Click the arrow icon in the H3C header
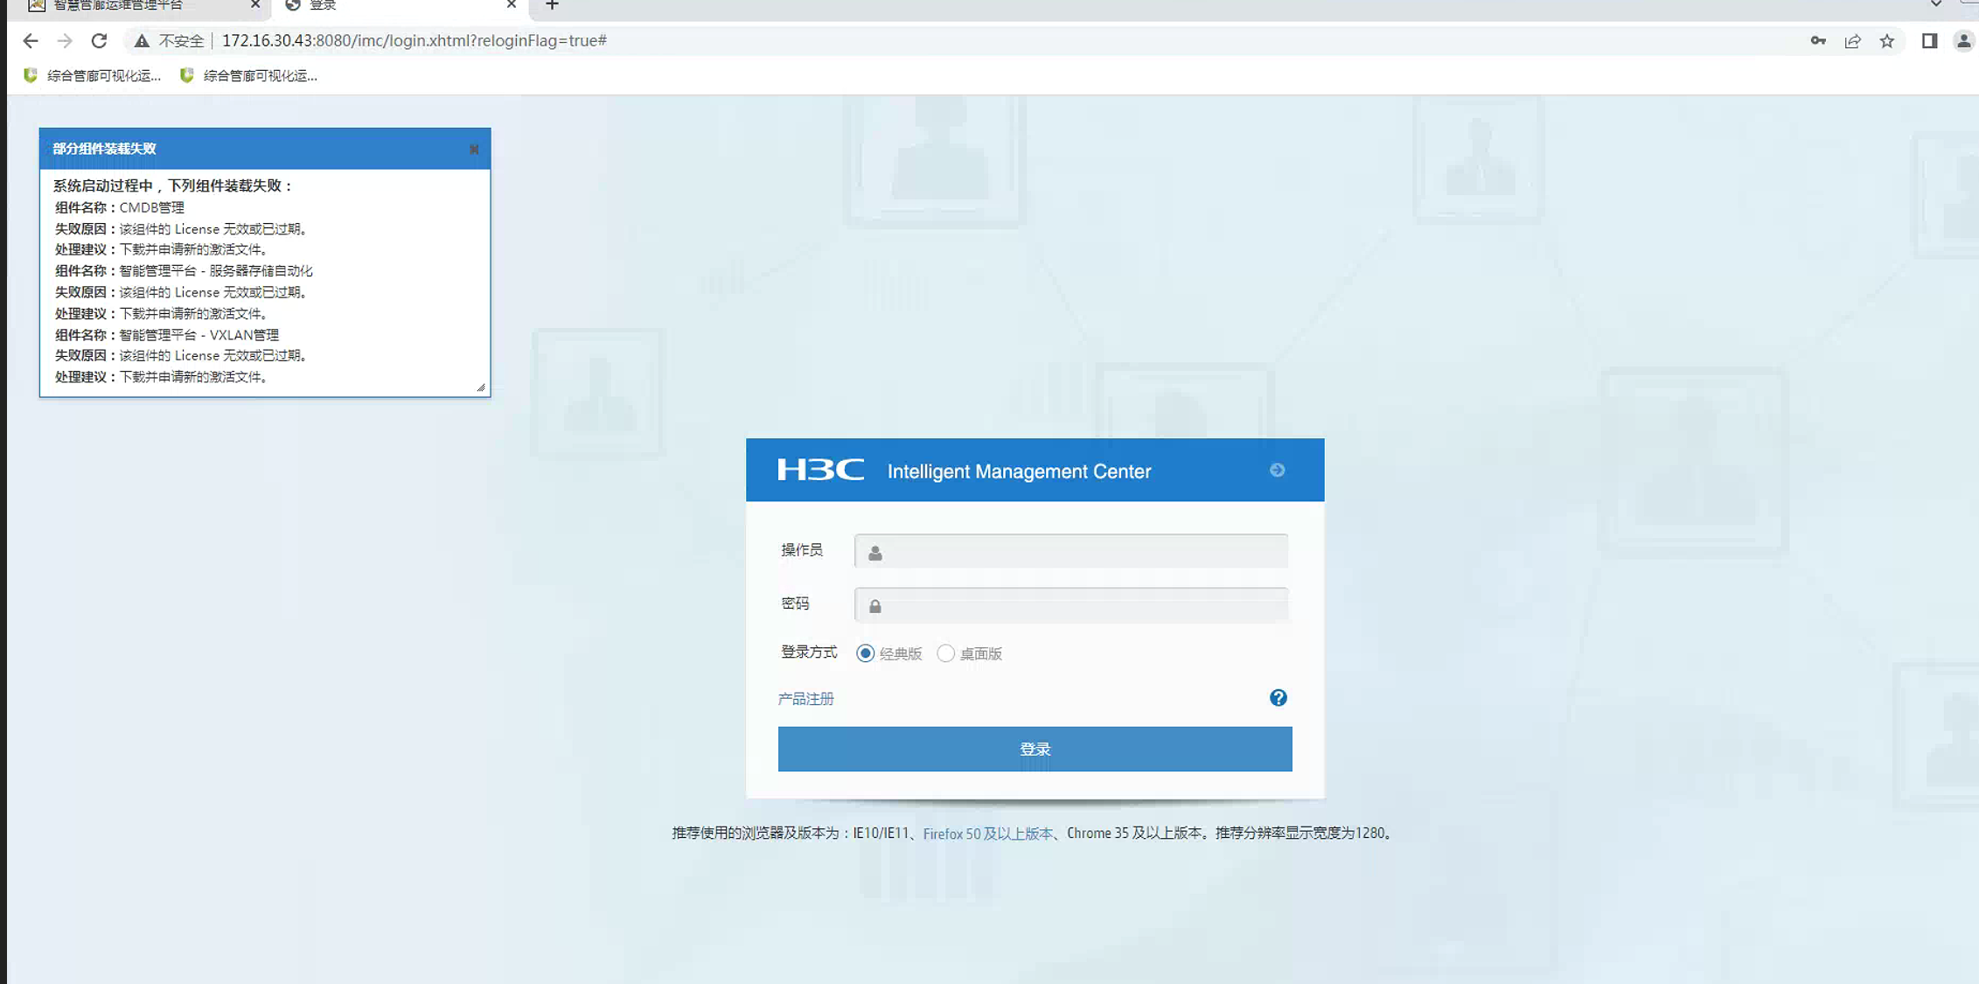This screenshot has height=984, width=1979. pyautogui.click(x=1277, y=471)
